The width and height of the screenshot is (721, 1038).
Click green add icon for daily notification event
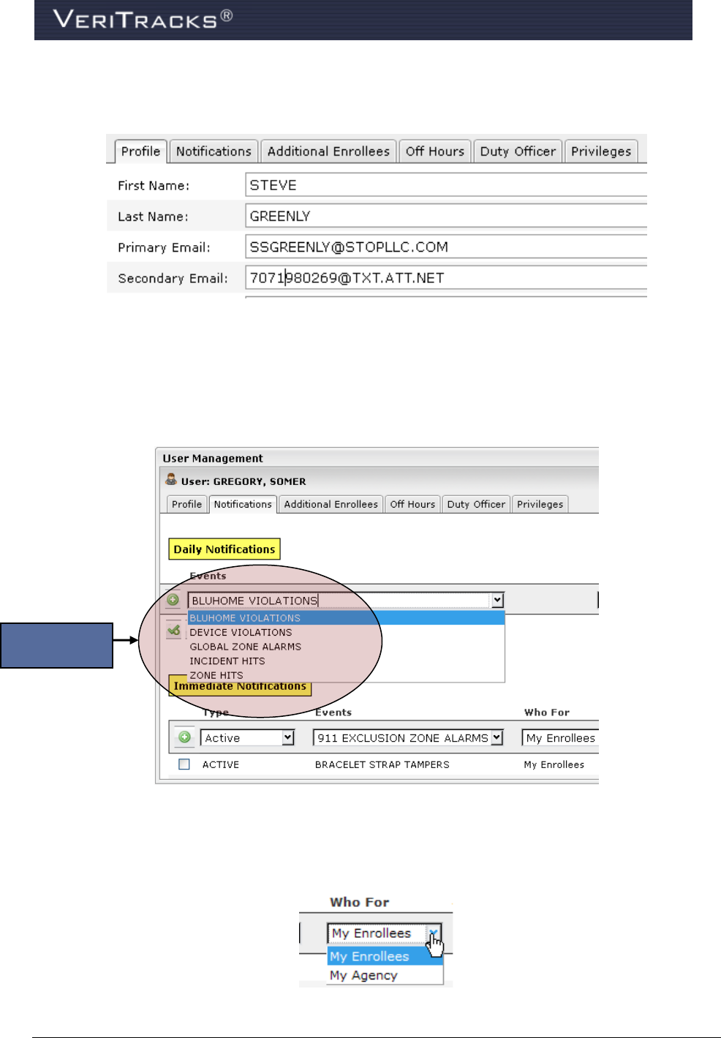(x=173, y=600)
